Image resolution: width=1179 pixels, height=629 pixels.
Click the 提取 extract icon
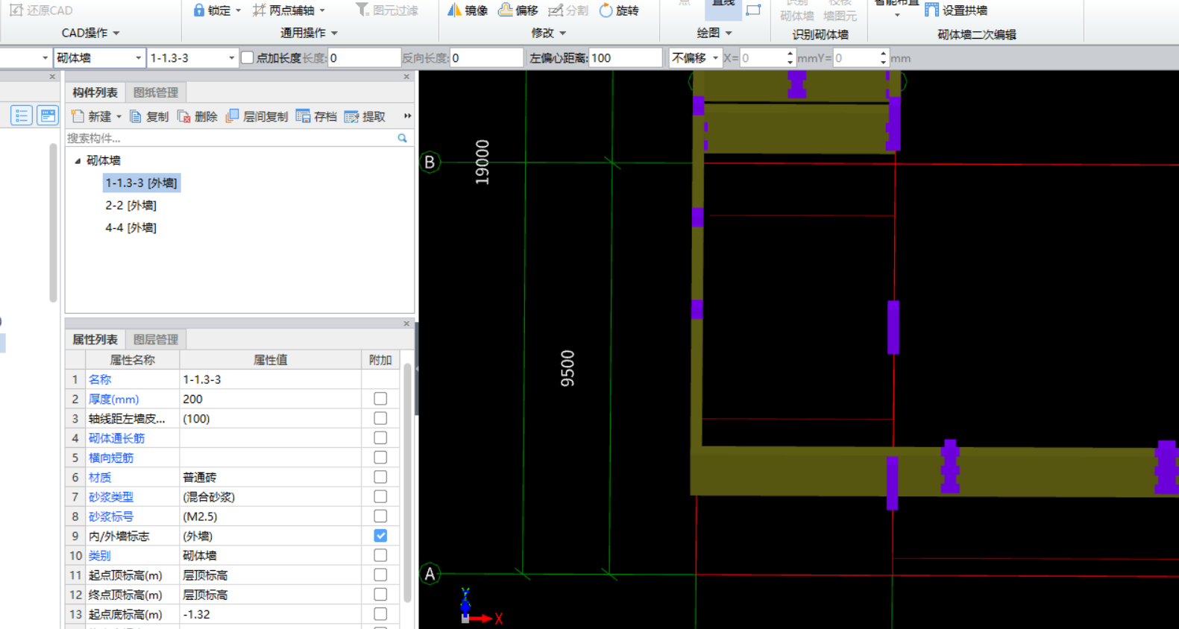351,117
